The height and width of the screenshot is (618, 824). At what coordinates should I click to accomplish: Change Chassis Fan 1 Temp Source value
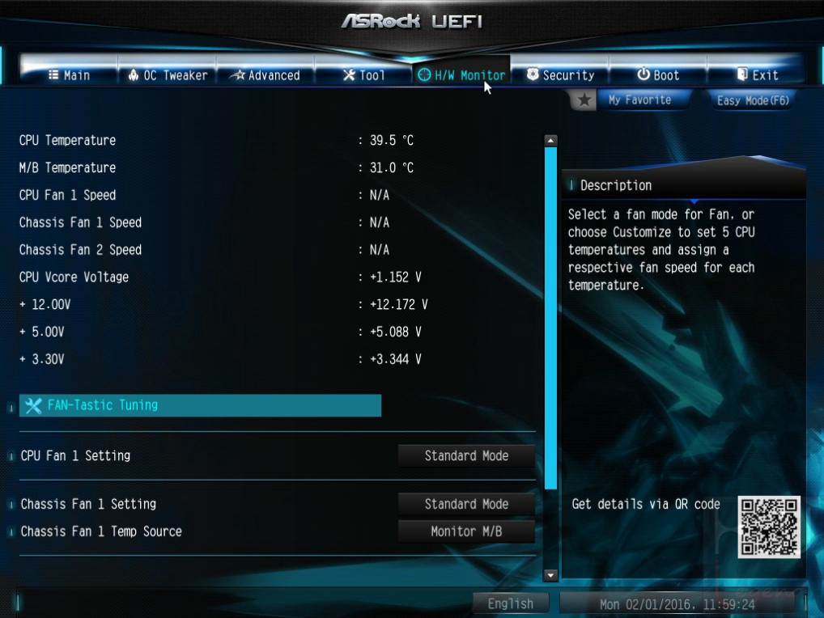[x=466, y=531]
